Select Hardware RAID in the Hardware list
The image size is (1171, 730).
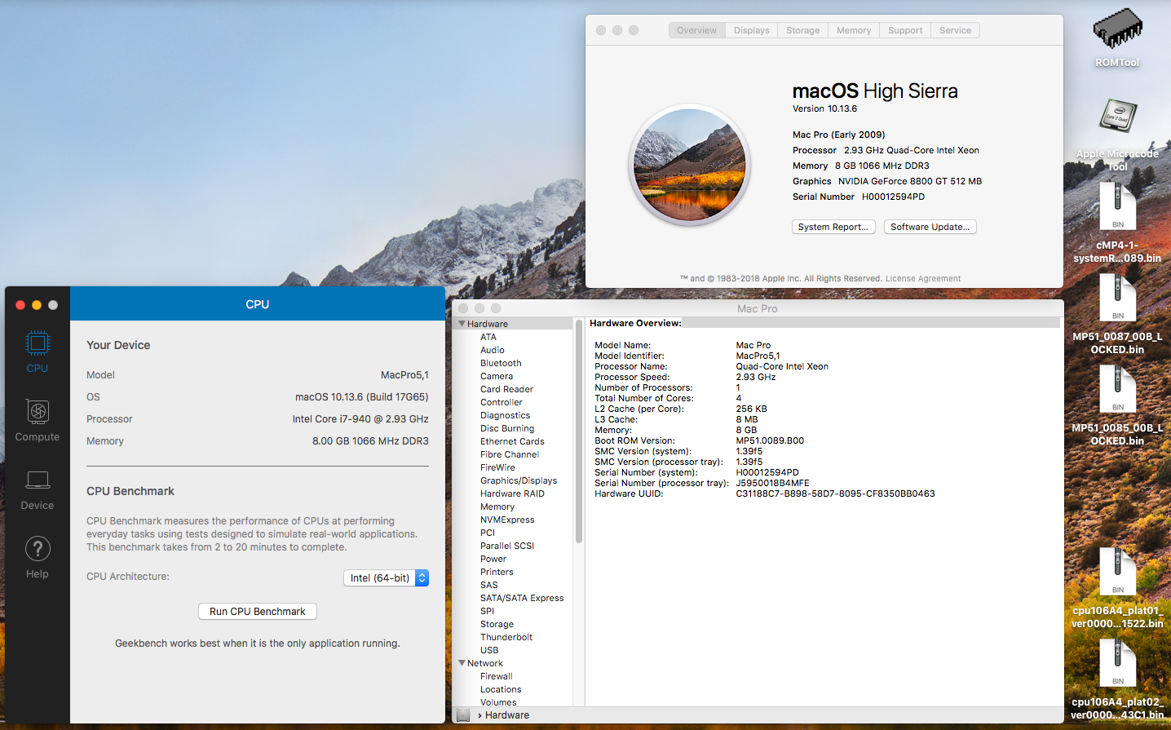click(512, 493)
